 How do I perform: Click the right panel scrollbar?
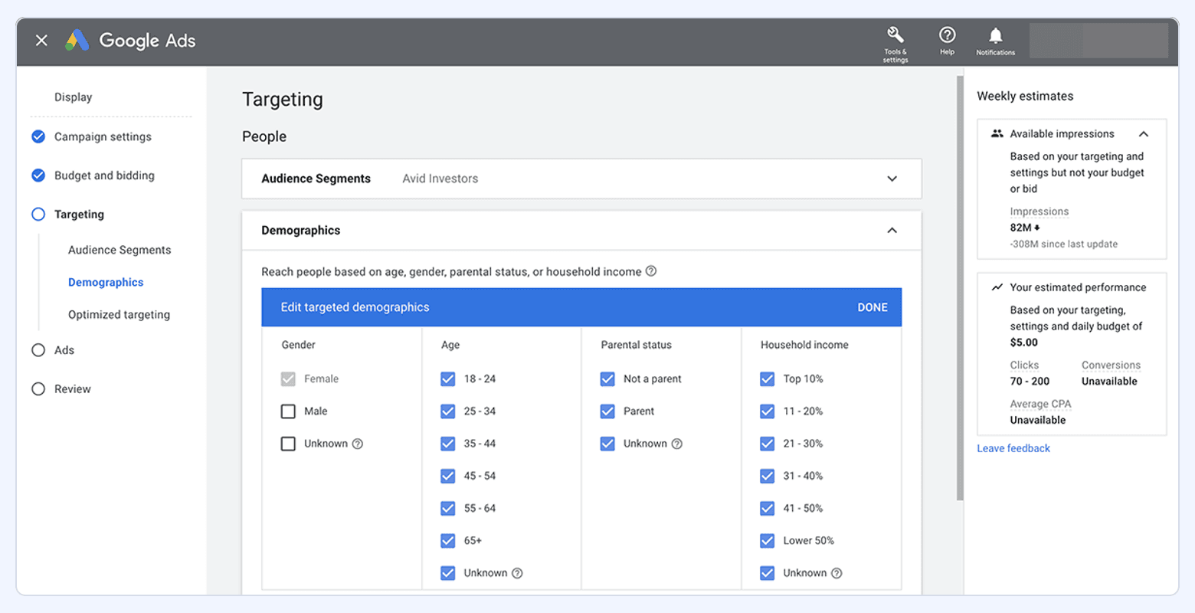coord(960,284)
